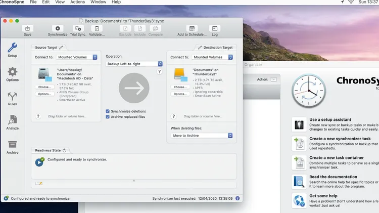Expand the Operation Backup Left-to-right dropdown
The image size is (379, 213).
(x=134, y=64)
